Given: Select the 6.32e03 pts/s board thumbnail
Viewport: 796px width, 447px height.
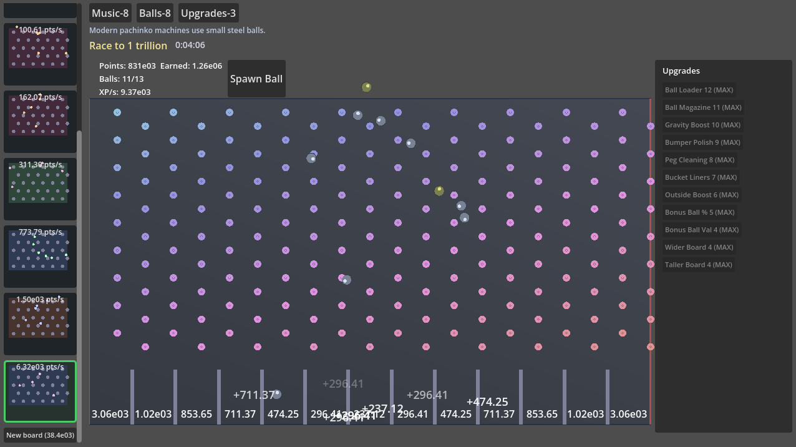Looking at the screenshot, I should [40, 391].
